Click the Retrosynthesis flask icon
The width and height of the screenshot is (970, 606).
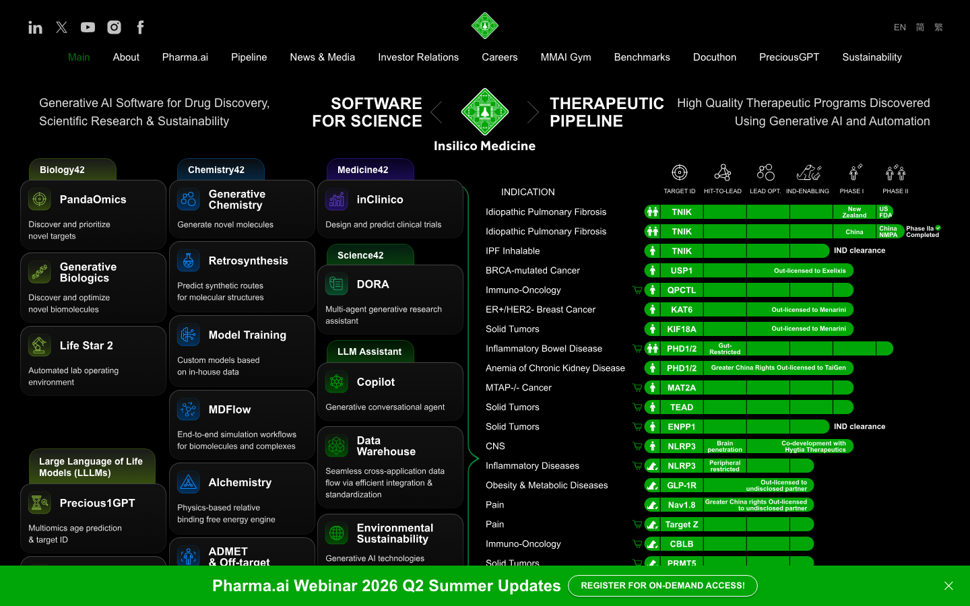pyautogui.click(x=189, y=261)
